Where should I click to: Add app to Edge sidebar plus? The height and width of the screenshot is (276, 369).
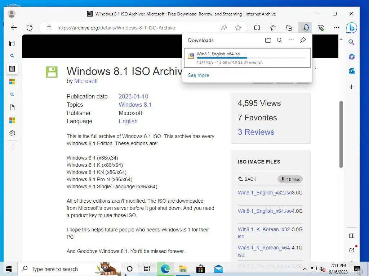352,87
